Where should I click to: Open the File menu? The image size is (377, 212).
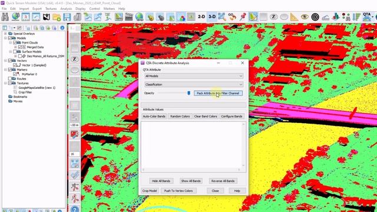(4, 9)
